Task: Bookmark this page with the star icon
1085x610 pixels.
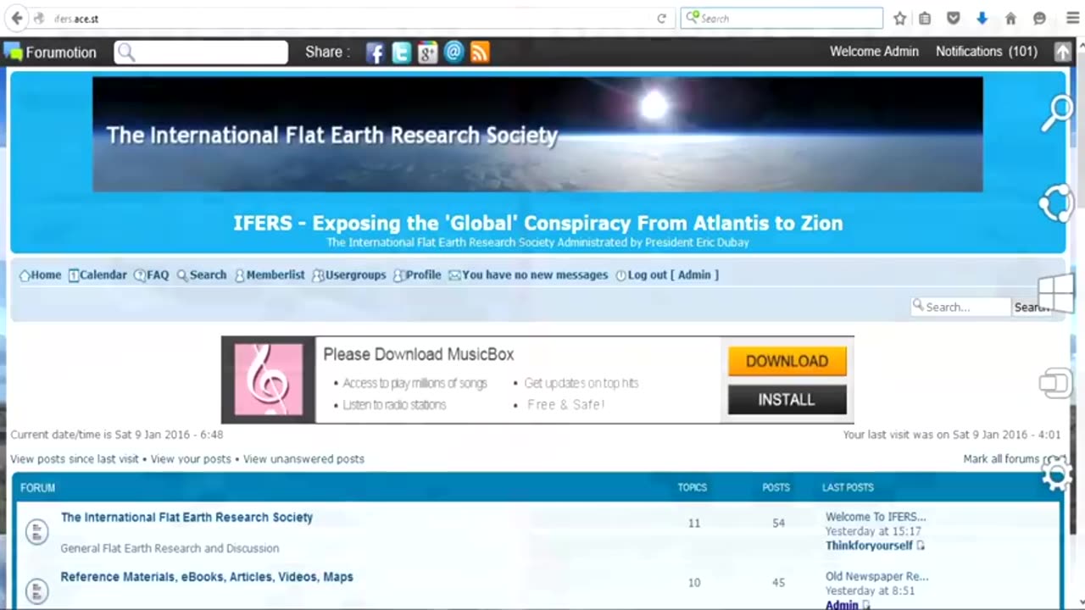Action: 899,18
